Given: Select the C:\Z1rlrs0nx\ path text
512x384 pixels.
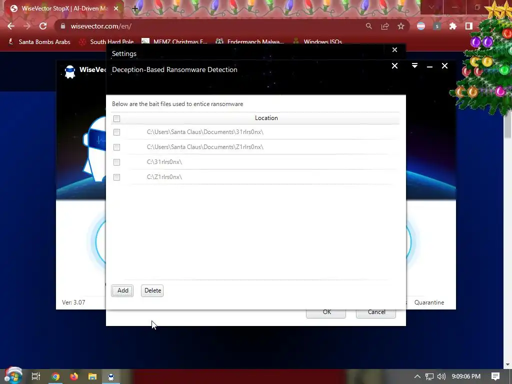Looking at the screenshot, I should coord(164,177).
